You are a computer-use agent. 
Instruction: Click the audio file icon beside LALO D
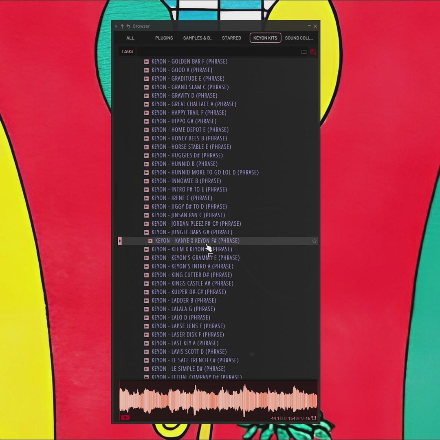point(146,318)
